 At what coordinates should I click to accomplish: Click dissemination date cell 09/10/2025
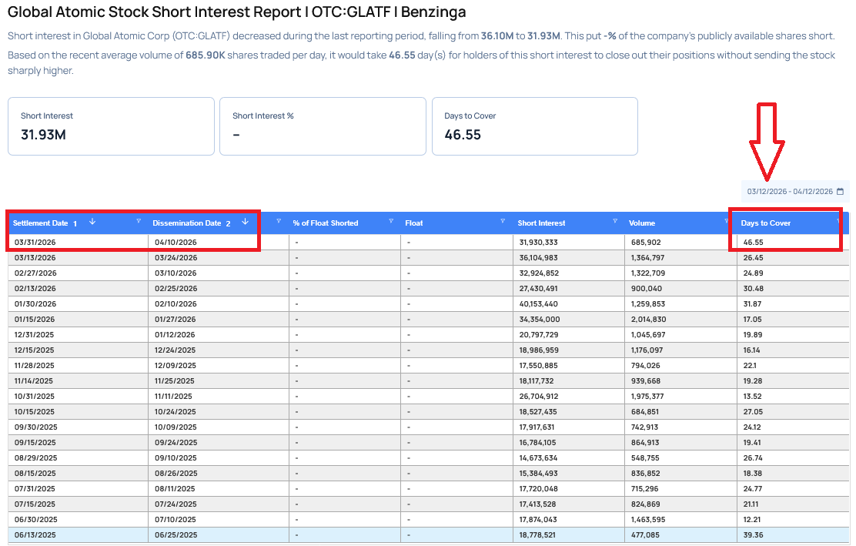click(x=176, y=457)
